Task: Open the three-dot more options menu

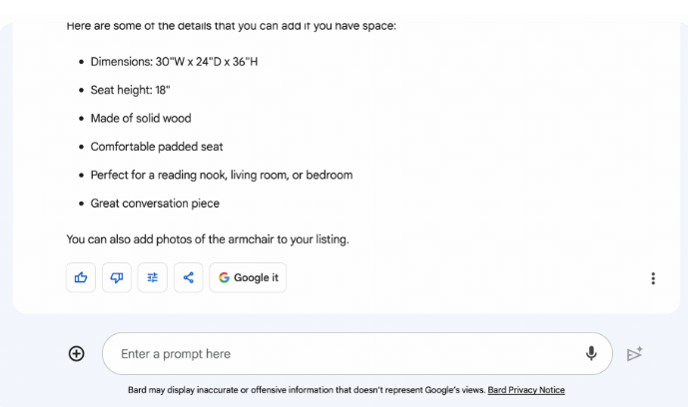Action: coord(653,278)
